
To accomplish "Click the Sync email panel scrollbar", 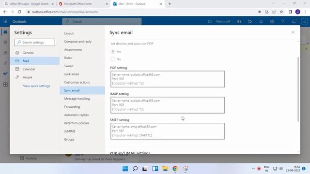I will coord(298,89).
